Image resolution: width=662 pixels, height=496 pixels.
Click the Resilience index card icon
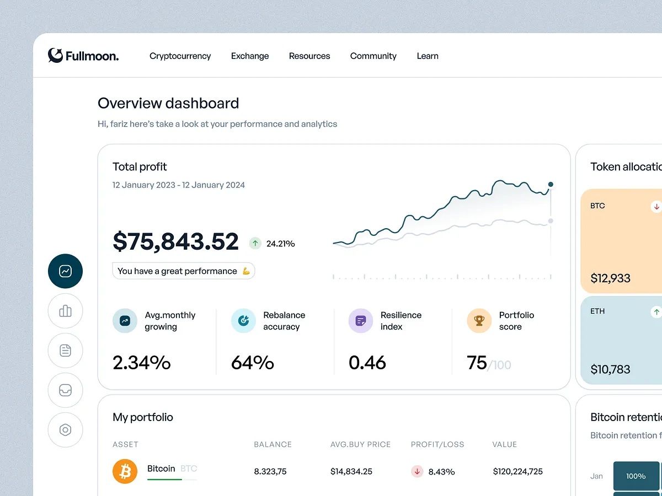click(361, 320)
